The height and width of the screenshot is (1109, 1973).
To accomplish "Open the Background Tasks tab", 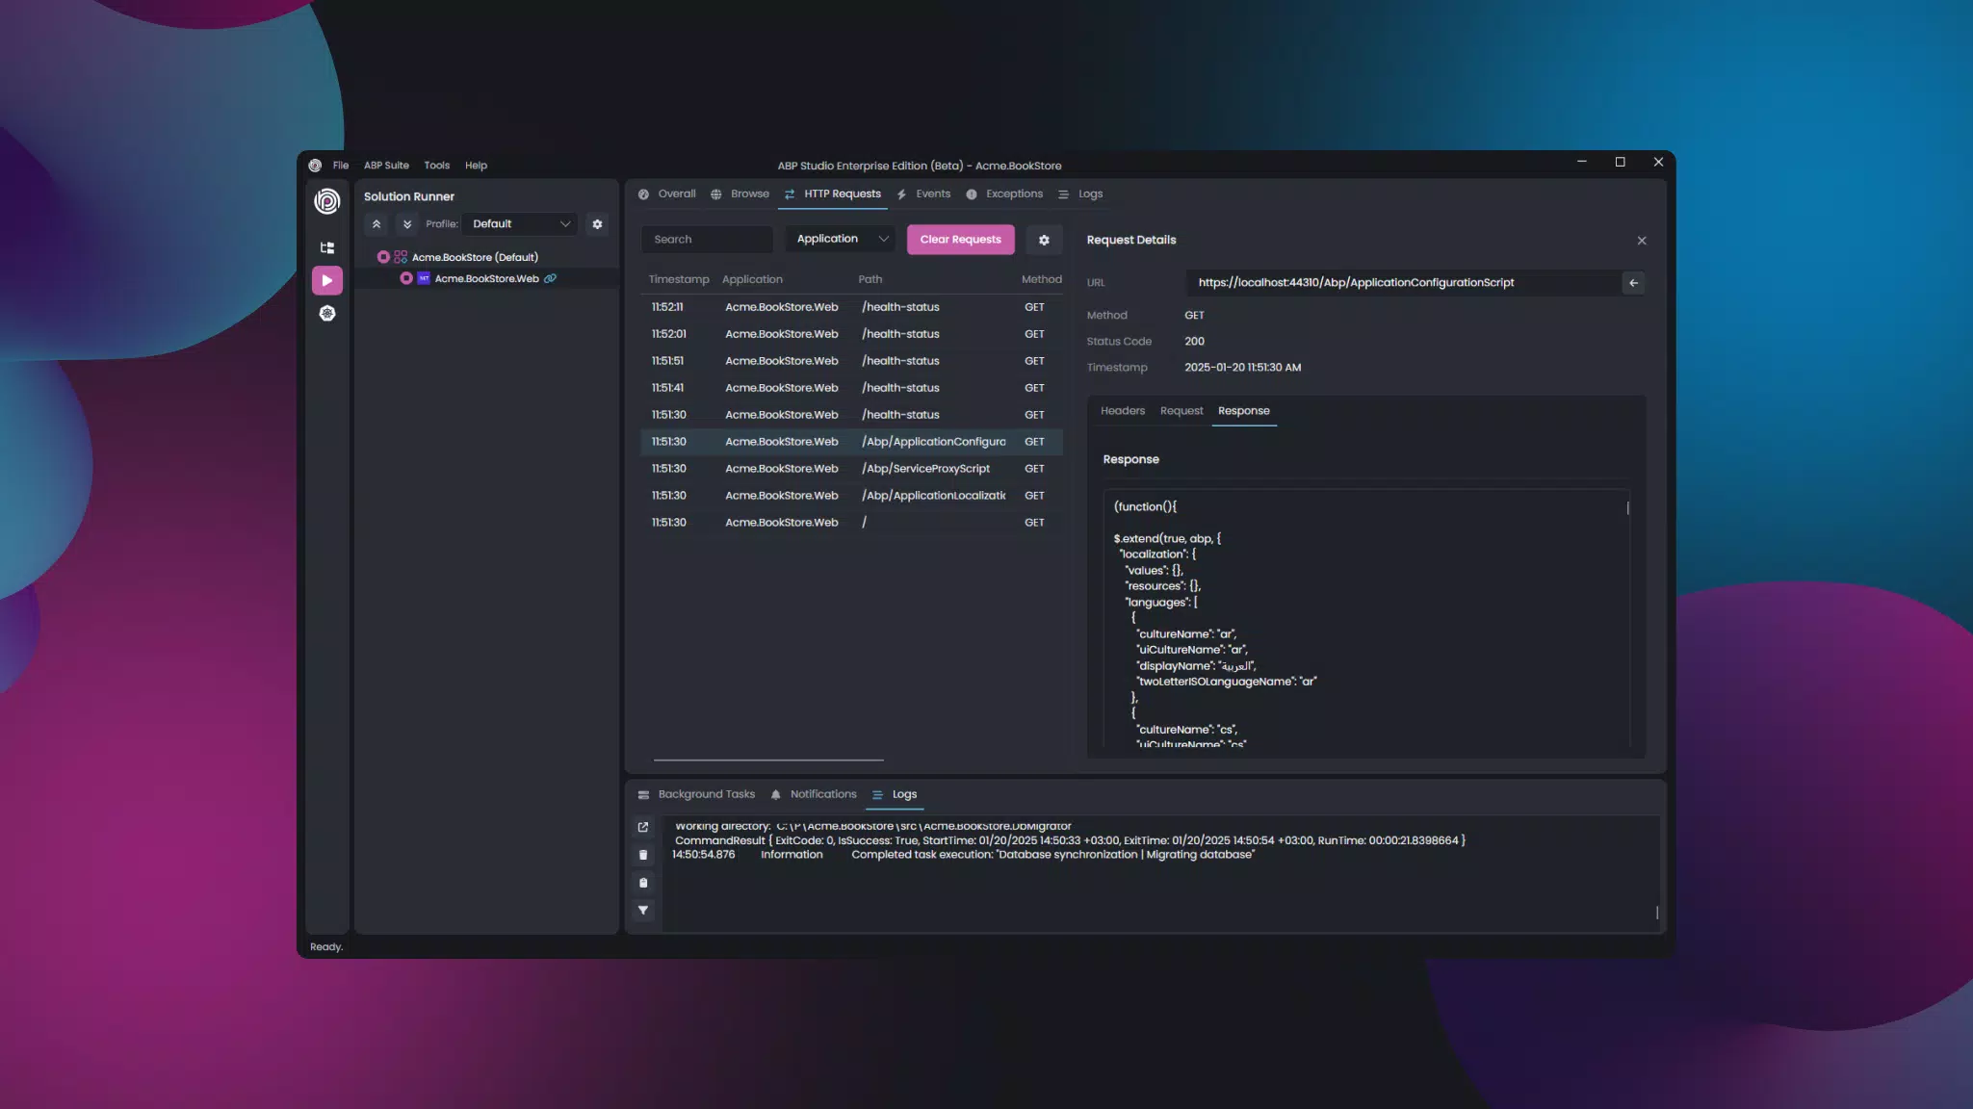I will tap(696, 795).
